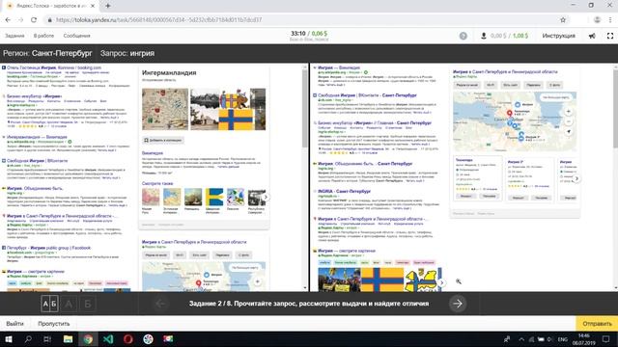Image resolution: width=618 pixels, height=347 pixels.
Task: Open the booking.com hotel Ингрия result on the left
Action: 54,67
